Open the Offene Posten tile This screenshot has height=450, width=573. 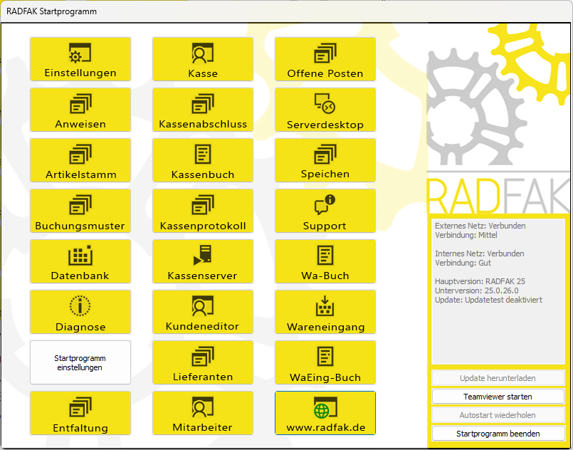coord(325,59)
